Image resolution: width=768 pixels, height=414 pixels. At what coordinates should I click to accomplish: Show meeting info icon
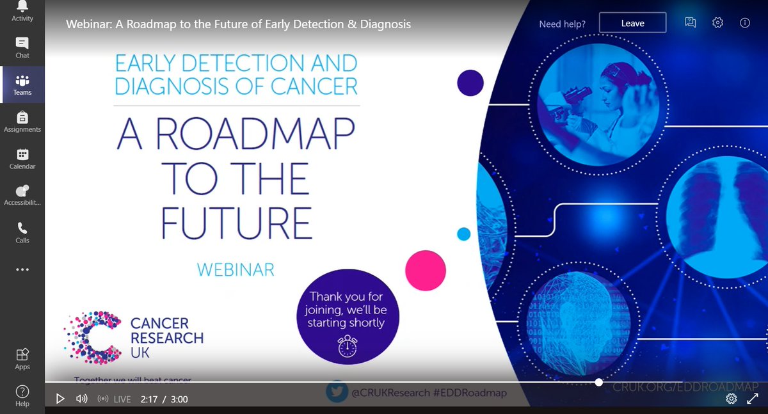(x=744, y=22)
